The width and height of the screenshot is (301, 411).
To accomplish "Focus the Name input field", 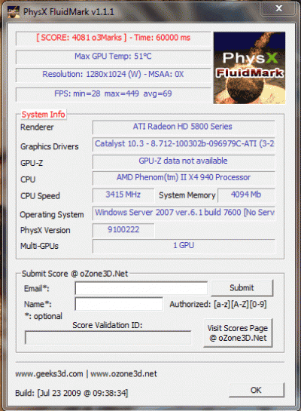I will tap(119, 304).
